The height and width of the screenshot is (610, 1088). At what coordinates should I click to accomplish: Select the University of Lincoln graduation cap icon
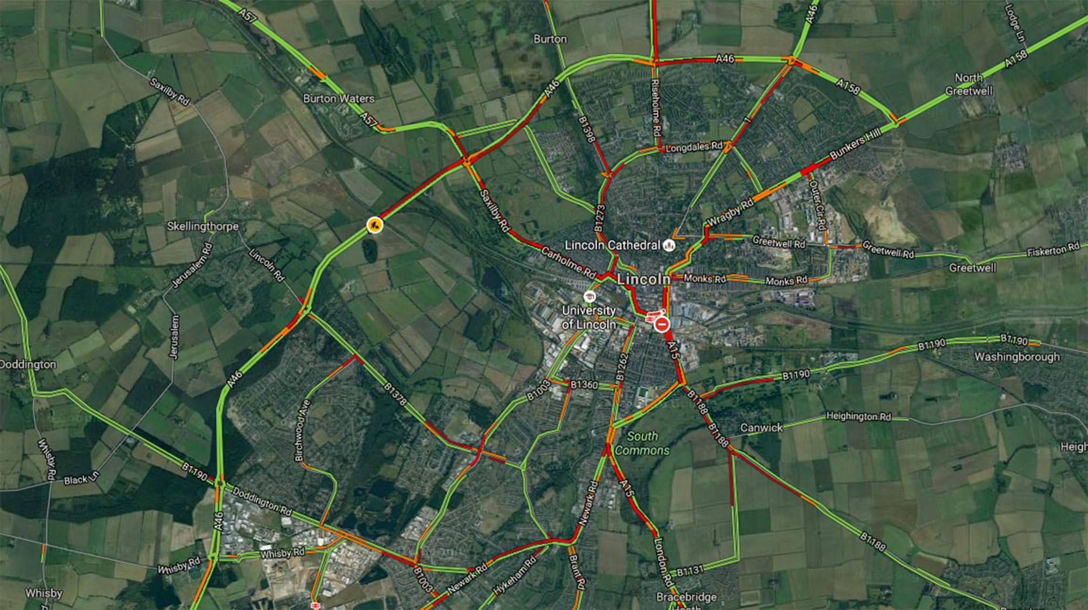pyautogui.click(x=589, y=297)
